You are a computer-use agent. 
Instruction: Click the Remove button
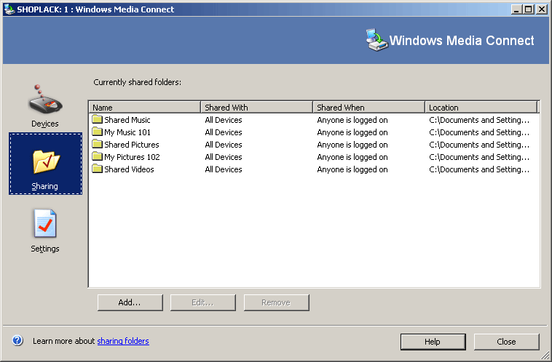pos(276,302)
